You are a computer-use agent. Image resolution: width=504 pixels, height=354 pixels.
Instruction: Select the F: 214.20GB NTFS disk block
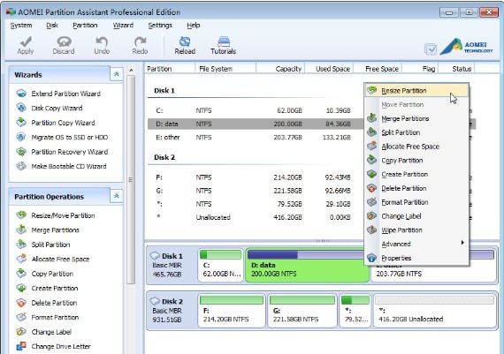[x=232, y=311]
